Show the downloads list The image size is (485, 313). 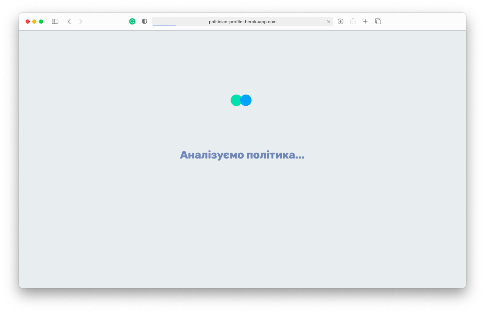tap(340, 22)
